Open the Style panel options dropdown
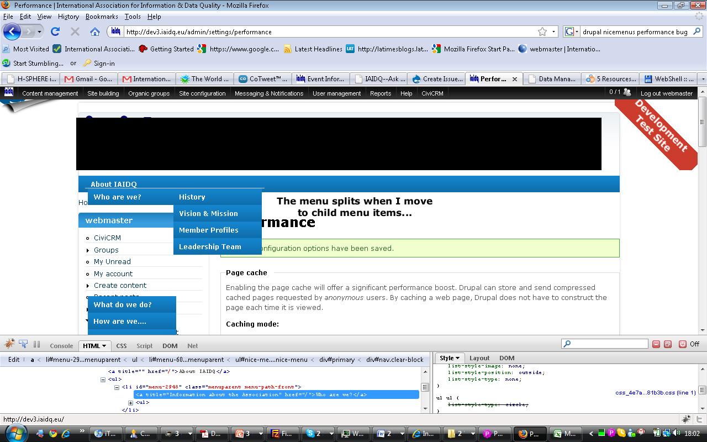This screenshot has width=707, height=442. pos(457,358)
